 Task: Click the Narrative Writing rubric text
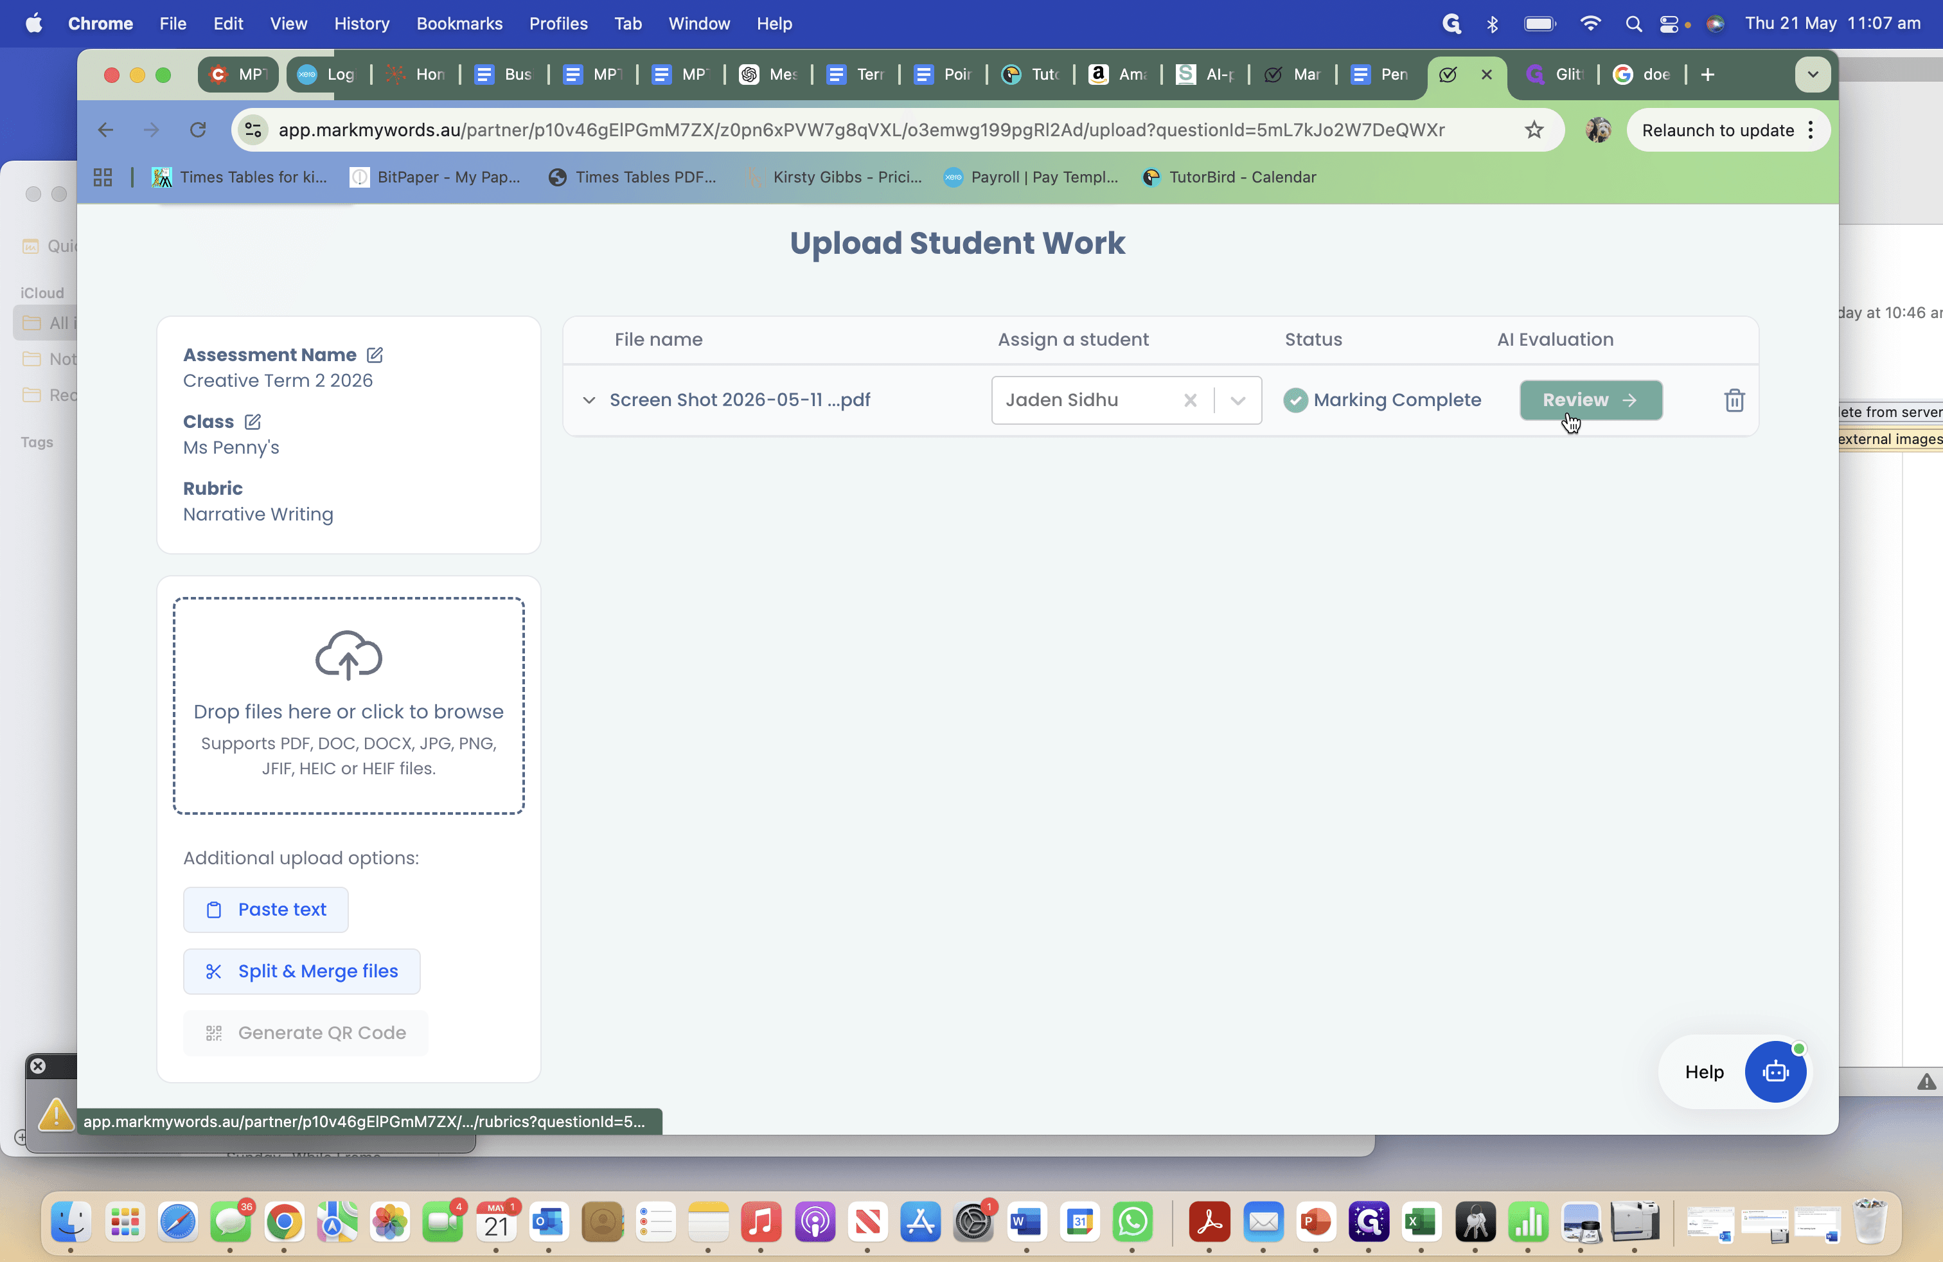[258, 514]
